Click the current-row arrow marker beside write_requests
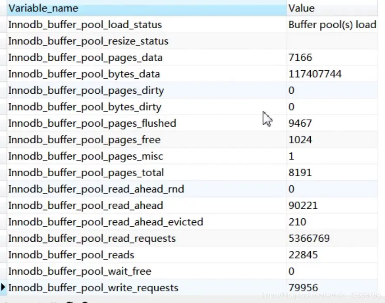Screen dimensions: 385x303 click(3, 287)
